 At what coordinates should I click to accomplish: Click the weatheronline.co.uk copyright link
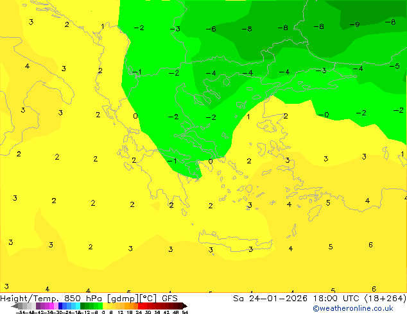click(x=352, y=308)
